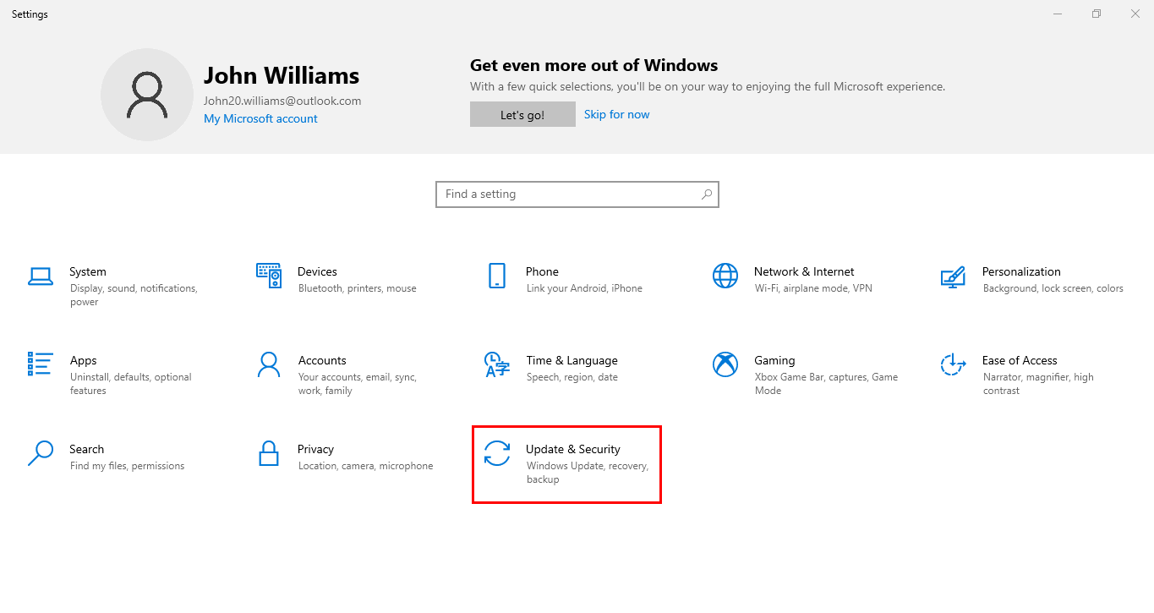Screen dimensions: 1154x613
Task: Click 'Your accounts, email, sync, work, family' text
Action: [x=358, y=384]
